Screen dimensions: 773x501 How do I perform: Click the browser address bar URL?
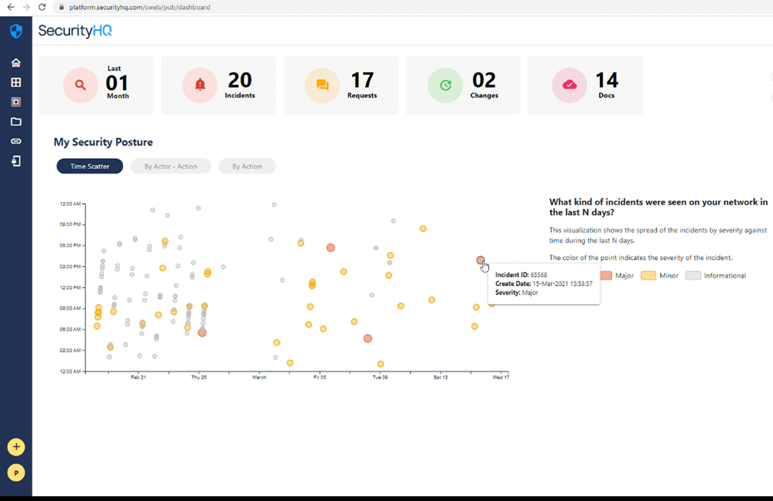click(140, 7)
